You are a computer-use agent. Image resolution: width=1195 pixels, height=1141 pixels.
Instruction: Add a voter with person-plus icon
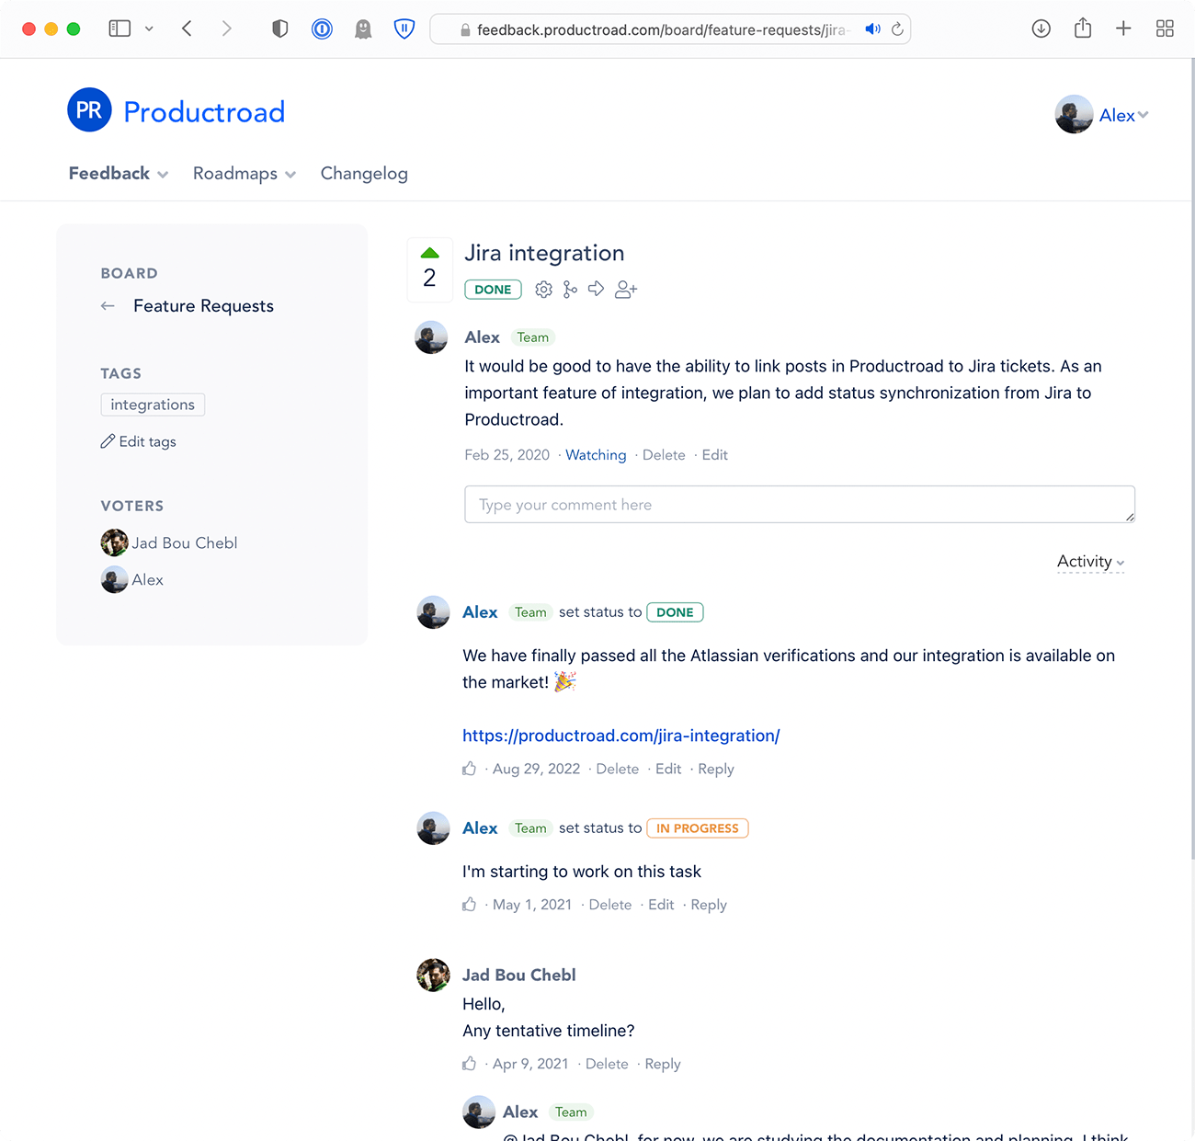coord(626,290)
